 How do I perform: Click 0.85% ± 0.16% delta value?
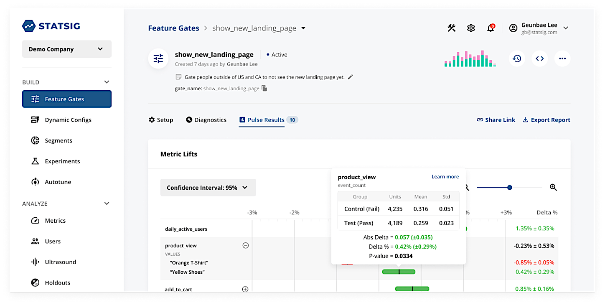(535, 289)
